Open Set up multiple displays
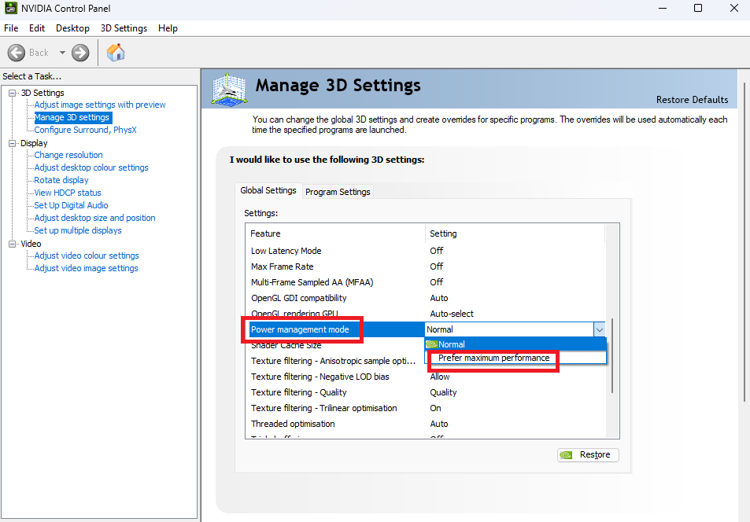 click(78, 230)
